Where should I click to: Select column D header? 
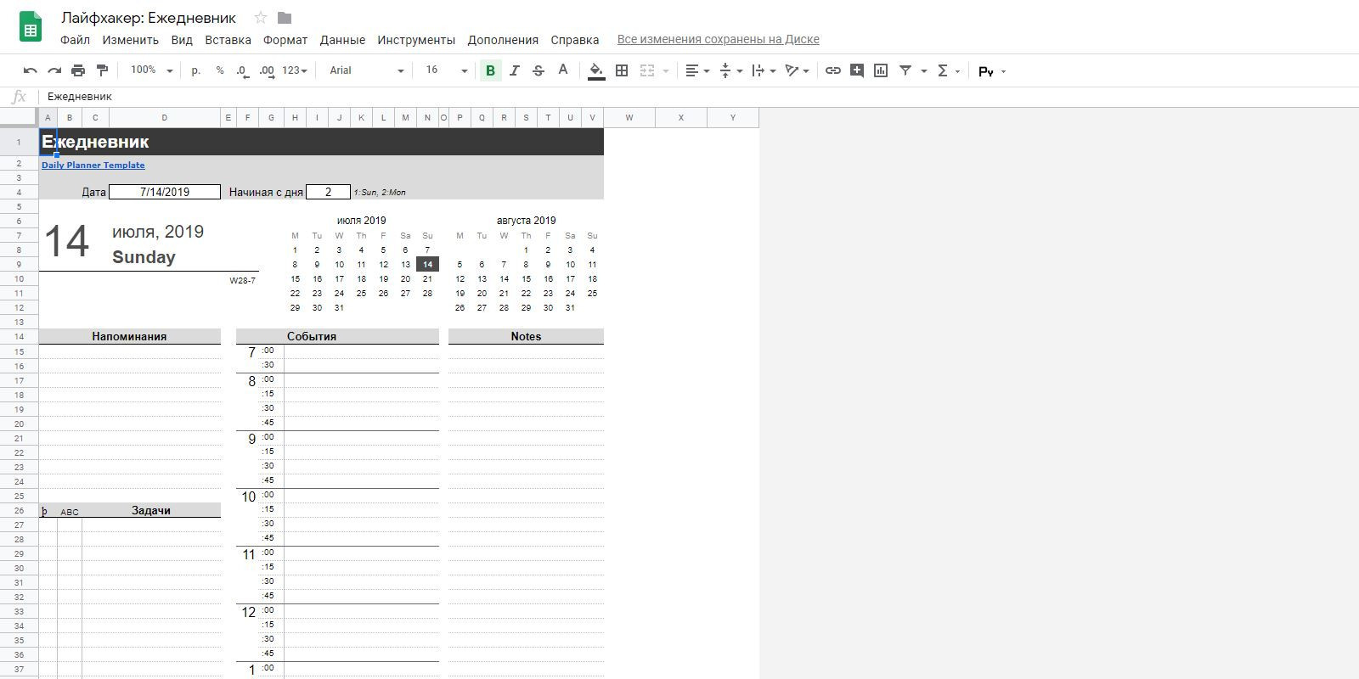pyautogui.click(x=164, y=118)
